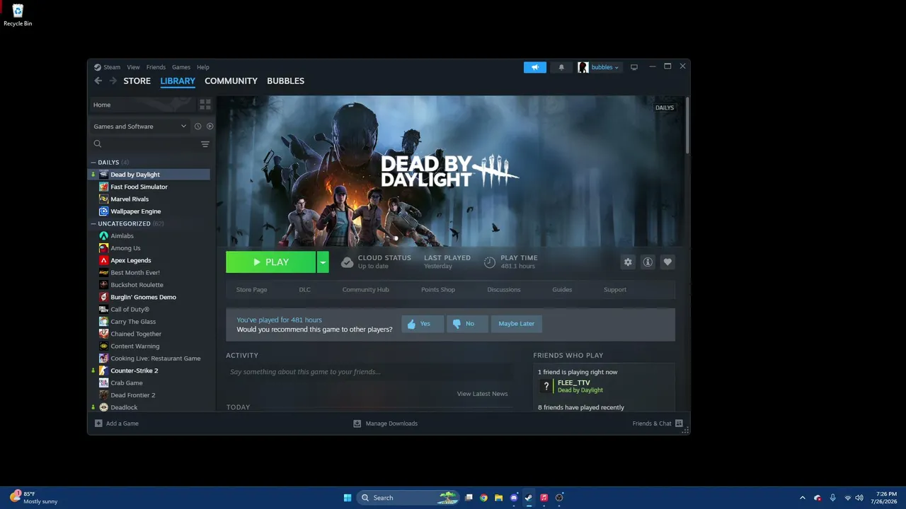
Task: Click the Among Us game icon
Action: (104, 248)
